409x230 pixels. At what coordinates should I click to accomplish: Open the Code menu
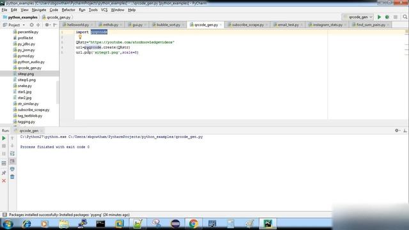point(54,10)
